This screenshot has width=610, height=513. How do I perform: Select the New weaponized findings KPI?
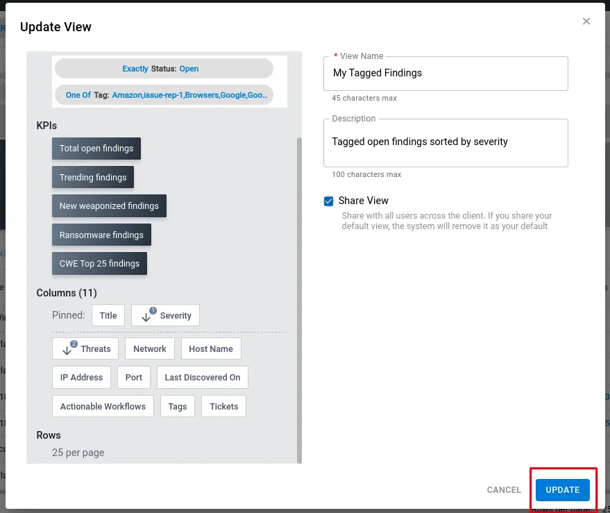(110, 206)
